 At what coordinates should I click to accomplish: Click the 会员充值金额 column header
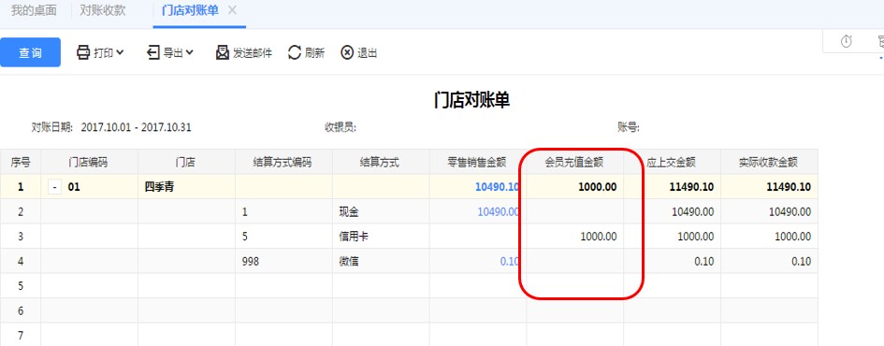click(574, 163)
